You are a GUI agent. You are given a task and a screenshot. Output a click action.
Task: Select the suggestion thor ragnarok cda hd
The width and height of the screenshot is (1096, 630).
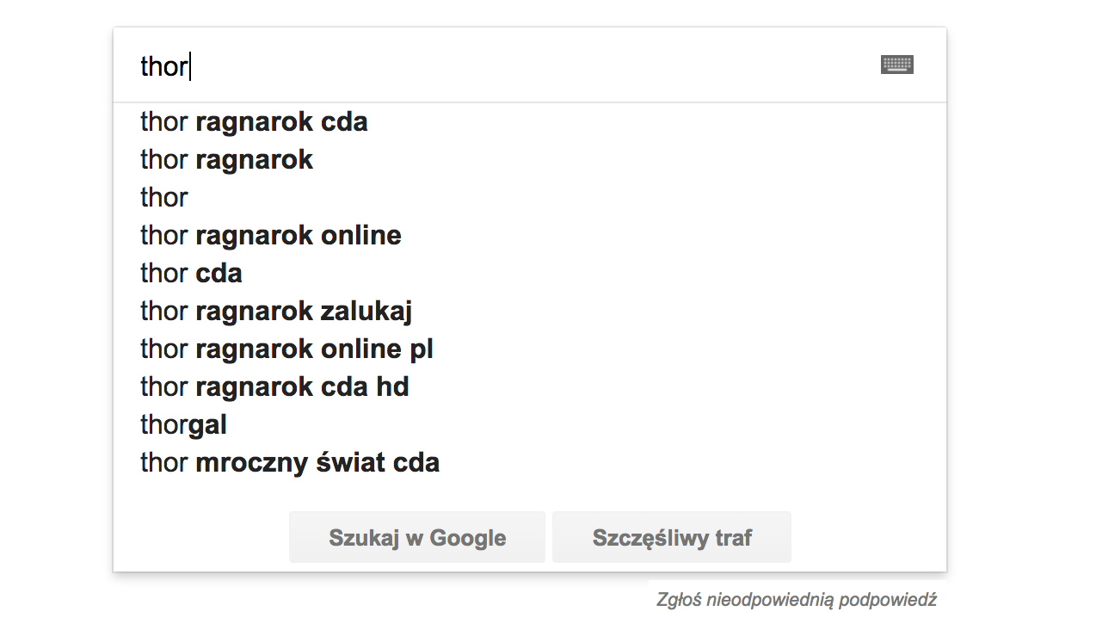[x=274, y=386]
